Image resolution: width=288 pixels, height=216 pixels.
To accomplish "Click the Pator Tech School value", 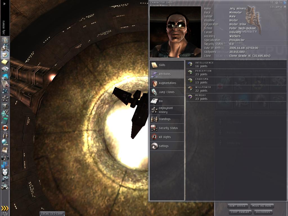I will click(x=243, y=28).
